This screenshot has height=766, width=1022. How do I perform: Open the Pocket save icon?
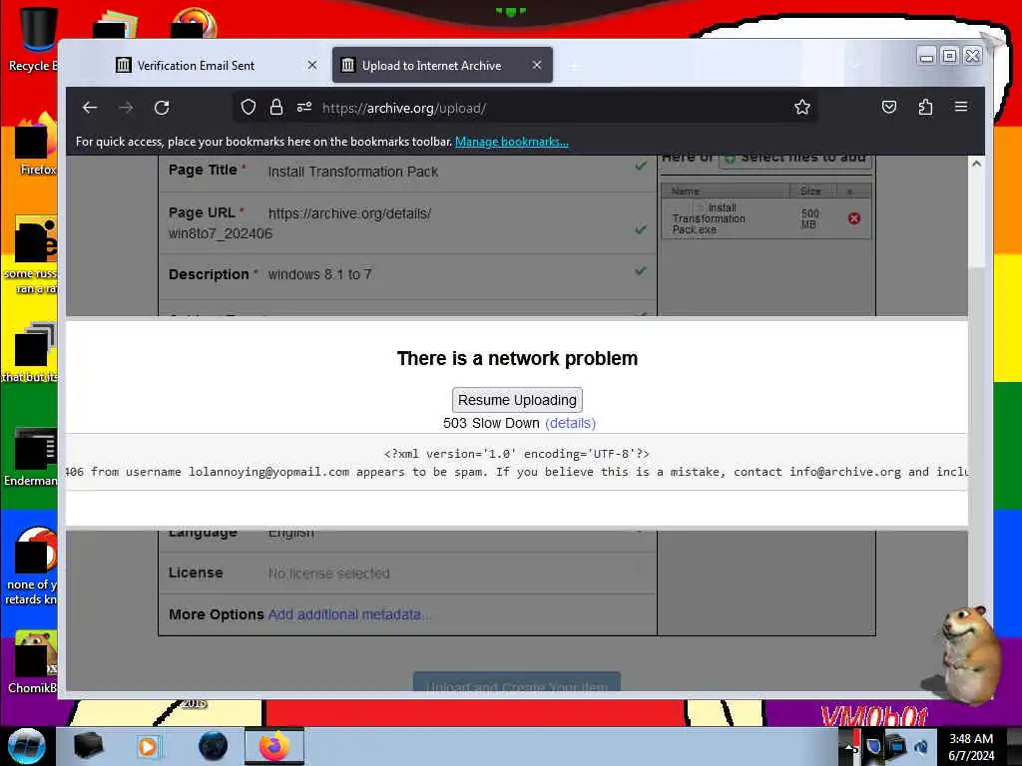pos(889,107)
